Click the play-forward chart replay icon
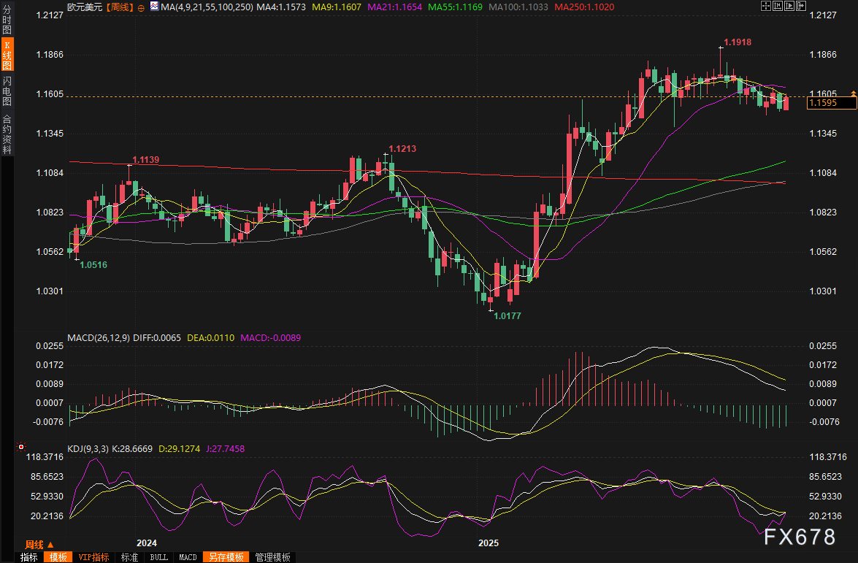 click(x=789, y=6)
